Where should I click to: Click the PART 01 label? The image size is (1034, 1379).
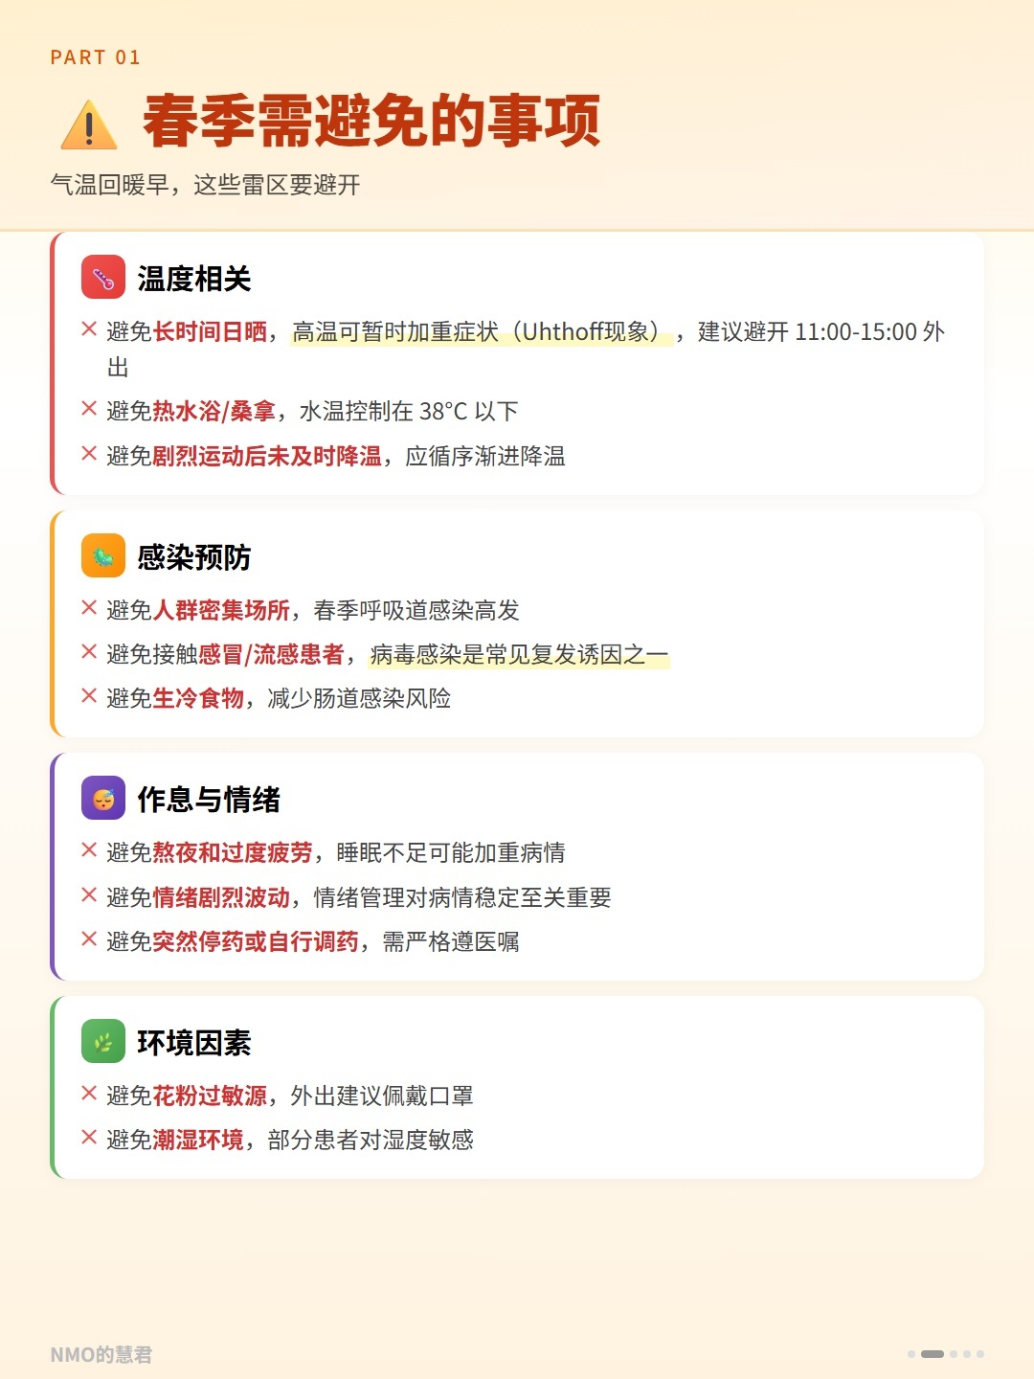pyautogui.click(x=96, y=57)
